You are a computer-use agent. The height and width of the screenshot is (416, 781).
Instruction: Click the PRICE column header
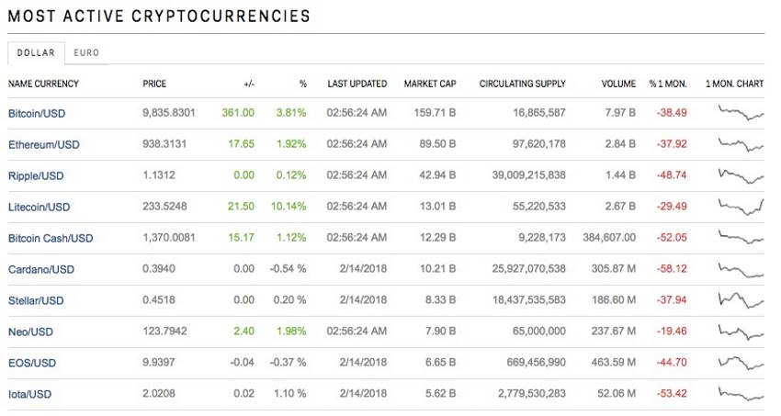tap(154, 84)
